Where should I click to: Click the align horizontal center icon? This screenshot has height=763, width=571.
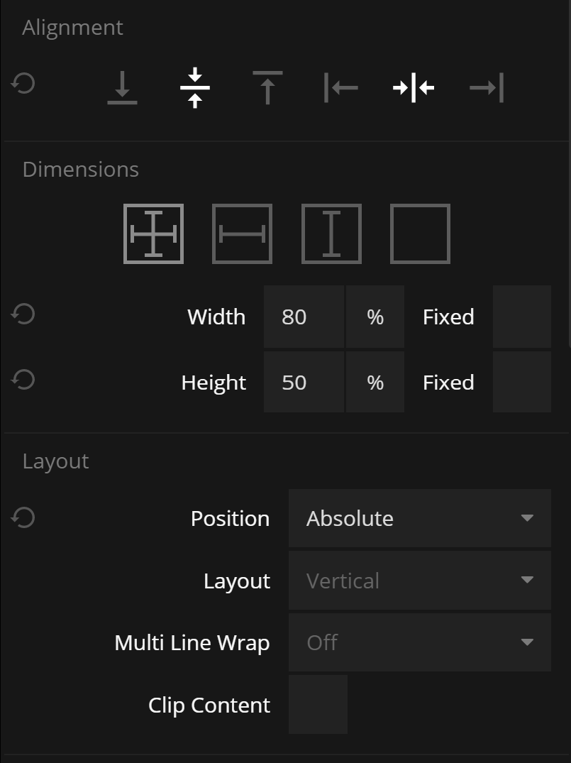click(x=414, y=88)
